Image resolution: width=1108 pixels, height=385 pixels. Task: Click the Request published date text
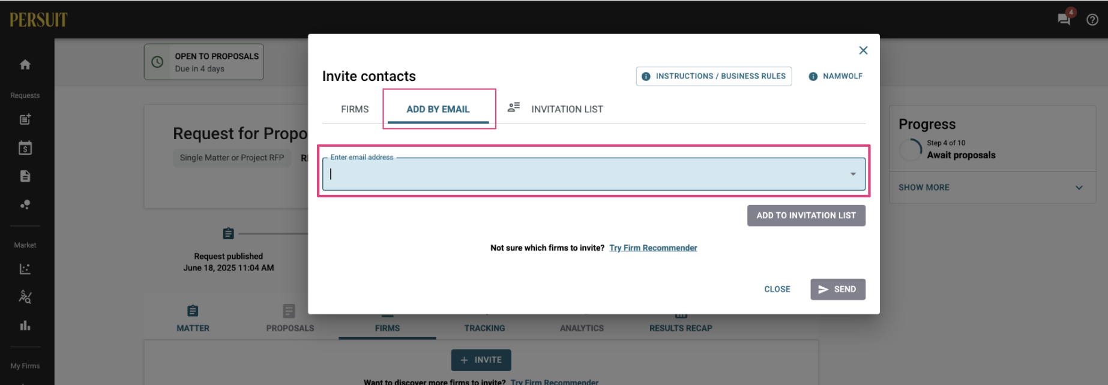[229, 268]
